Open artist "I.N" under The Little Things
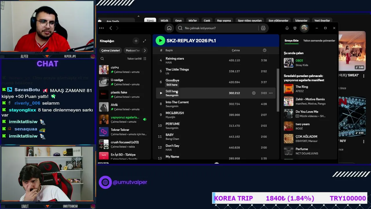This screenshot has width=371, height=209. coord(167,74)
